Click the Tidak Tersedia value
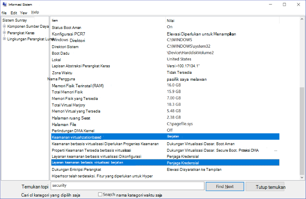The height and width of the screenshot is (199, 306). coord(179,72)
